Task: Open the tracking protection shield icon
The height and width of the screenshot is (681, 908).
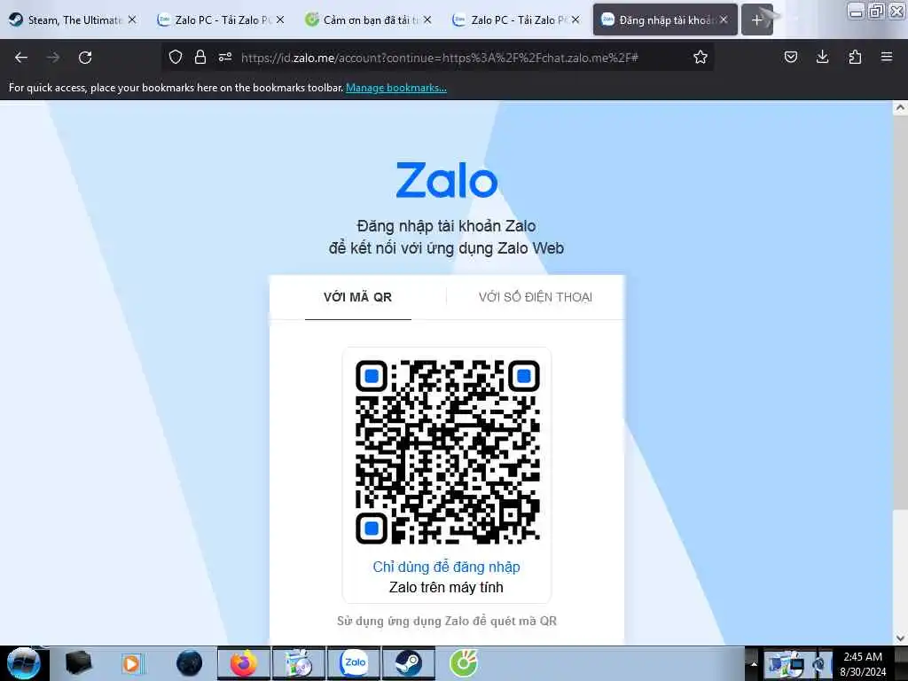Action: pos(176,57)
